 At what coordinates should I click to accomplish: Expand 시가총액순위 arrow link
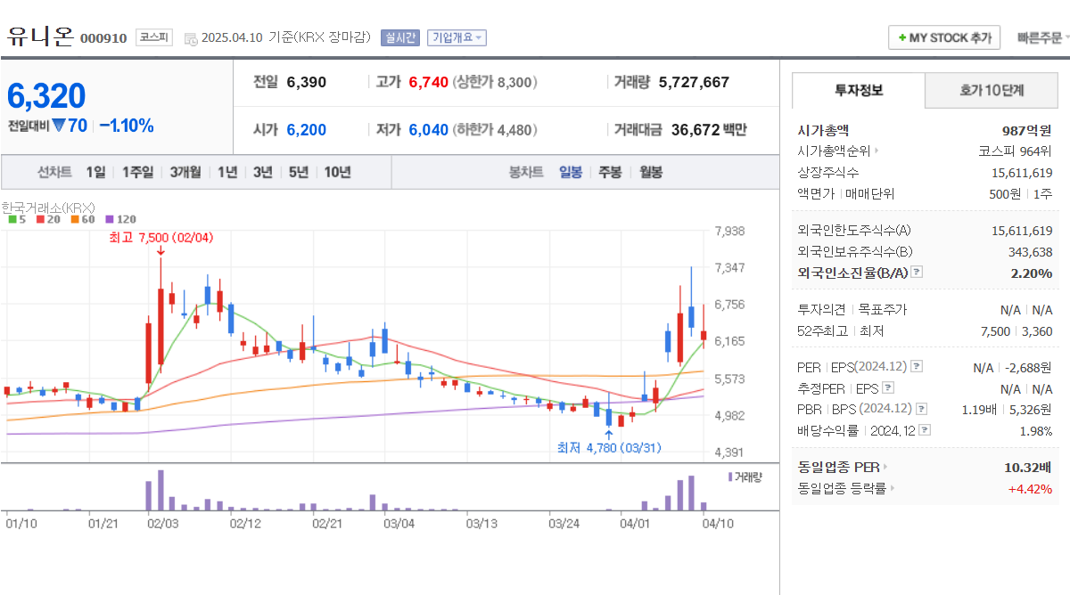[x=877, y=151]
